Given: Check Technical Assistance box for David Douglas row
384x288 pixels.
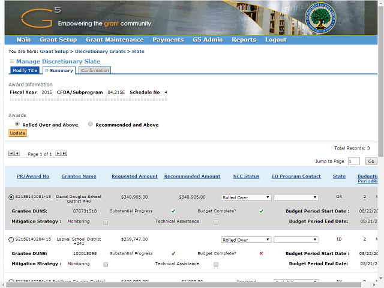Looking at the screenshot, I should (x=216, y=222).
